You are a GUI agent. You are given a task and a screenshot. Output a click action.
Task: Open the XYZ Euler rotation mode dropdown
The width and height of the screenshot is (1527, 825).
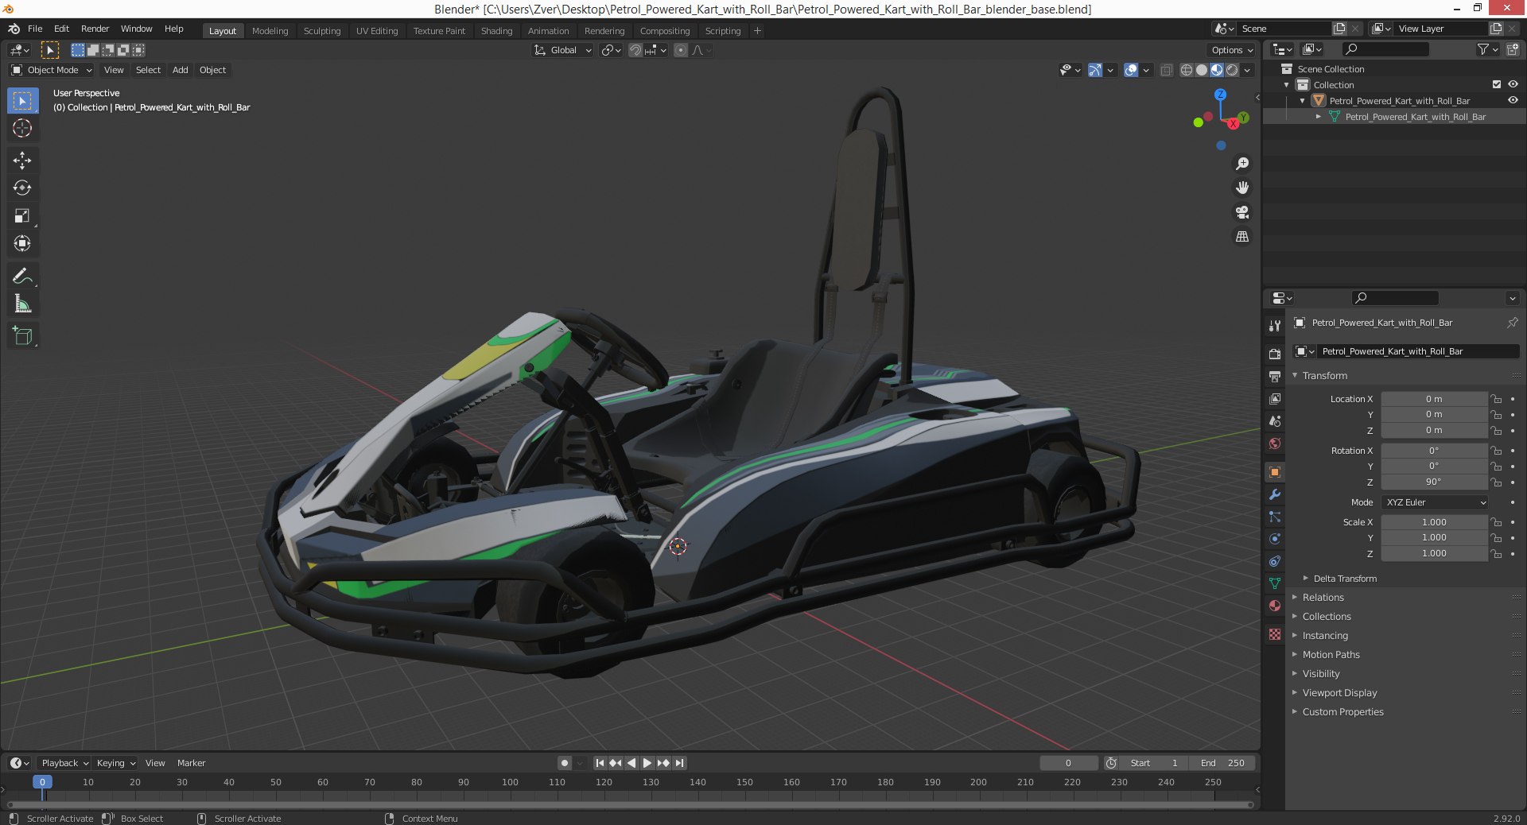click(x=1435, y=502)
